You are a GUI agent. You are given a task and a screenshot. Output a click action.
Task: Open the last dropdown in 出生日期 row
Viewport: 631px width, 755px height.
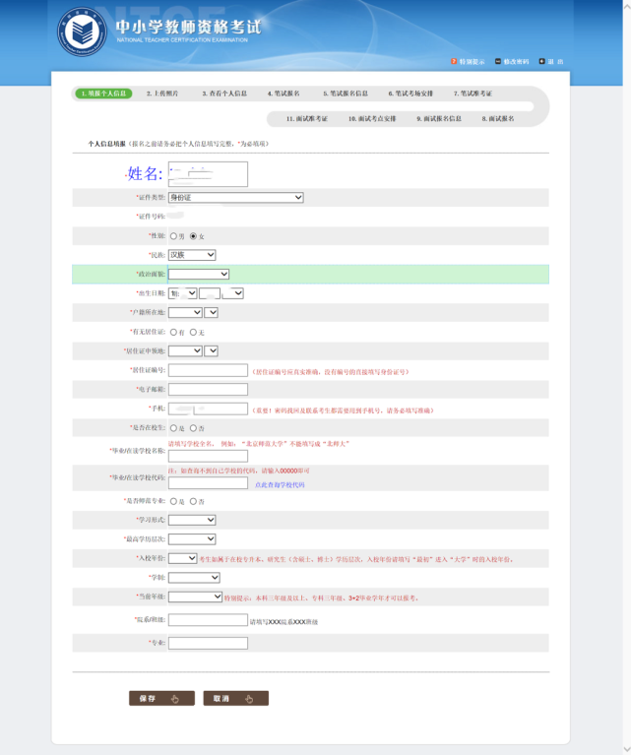click(232, 293)
